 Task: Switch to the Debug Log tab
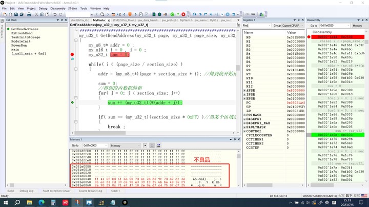26,191
